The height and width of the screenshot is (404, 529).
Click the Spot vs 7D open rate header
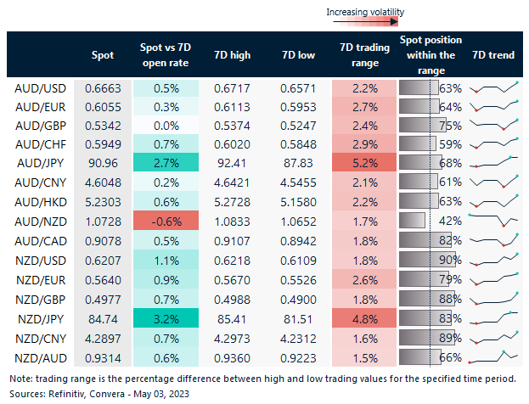166,55
